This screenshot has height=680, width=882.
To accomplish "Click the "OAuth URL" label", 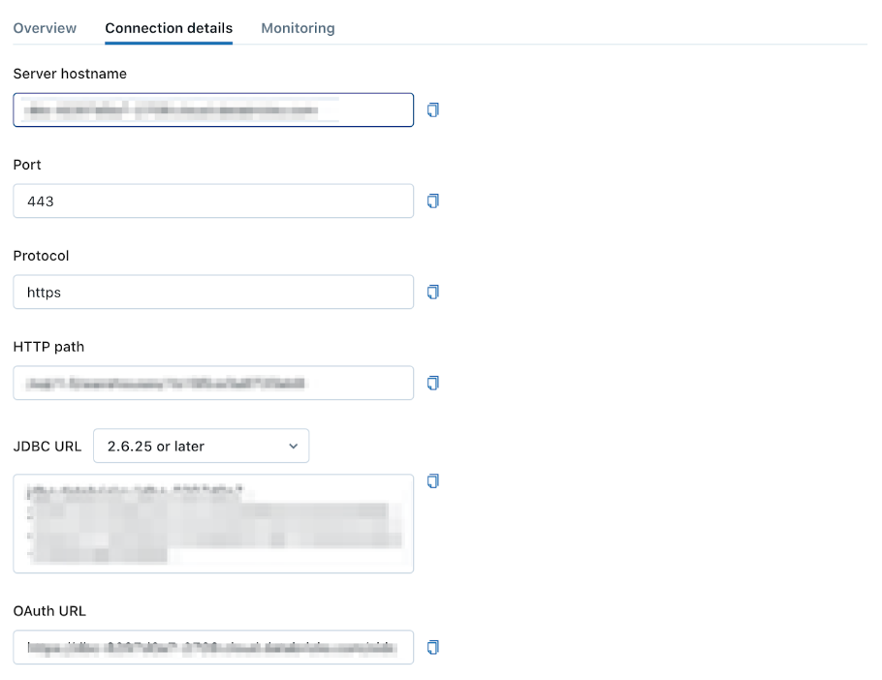I will coord(49,610).
